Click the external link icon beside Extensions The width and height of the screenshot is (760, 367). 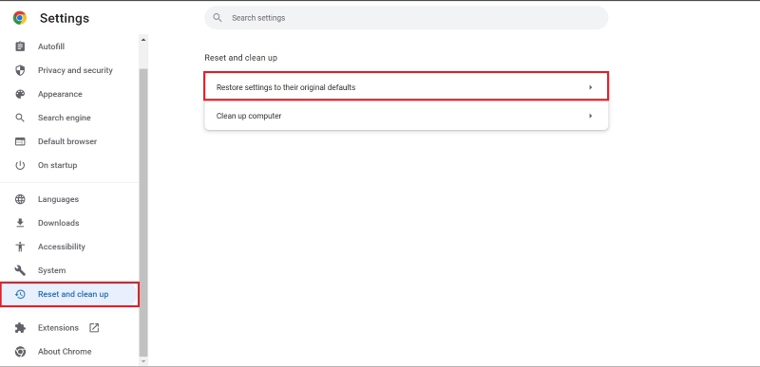[x=94, y=328]
